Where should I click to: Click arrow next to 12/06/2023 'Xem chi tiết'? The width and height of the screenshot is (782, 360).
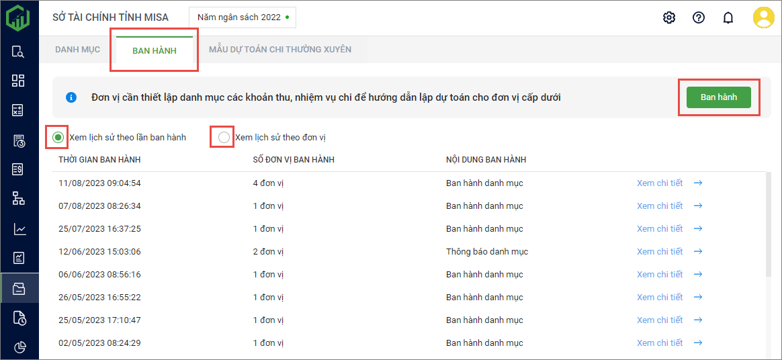coord(698,252)
